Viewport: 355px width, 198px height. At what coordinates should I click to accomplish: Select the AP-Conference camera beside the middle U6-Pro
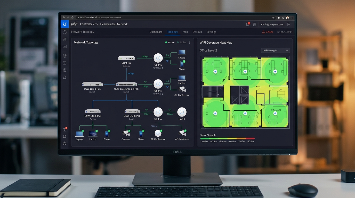[x=182, y=89]
